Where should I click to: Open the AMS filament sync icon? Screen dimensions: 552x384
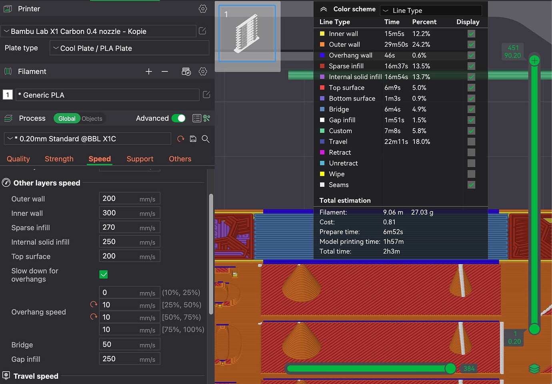pyautogui.click(x=186, y=71)
